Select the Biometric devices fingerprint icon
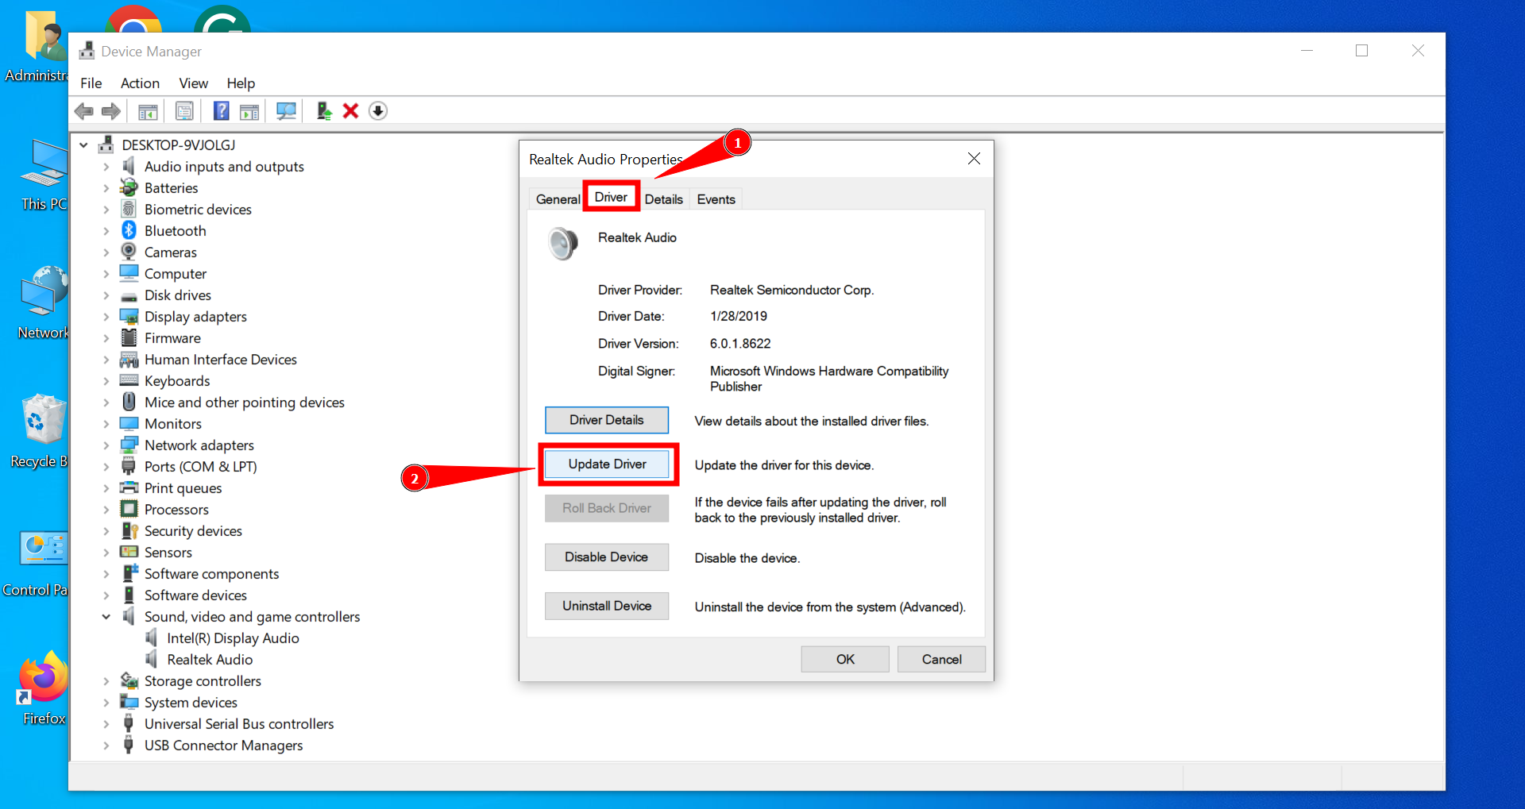This screenshot has width=1525, height=809. click(x=129, y=209)
